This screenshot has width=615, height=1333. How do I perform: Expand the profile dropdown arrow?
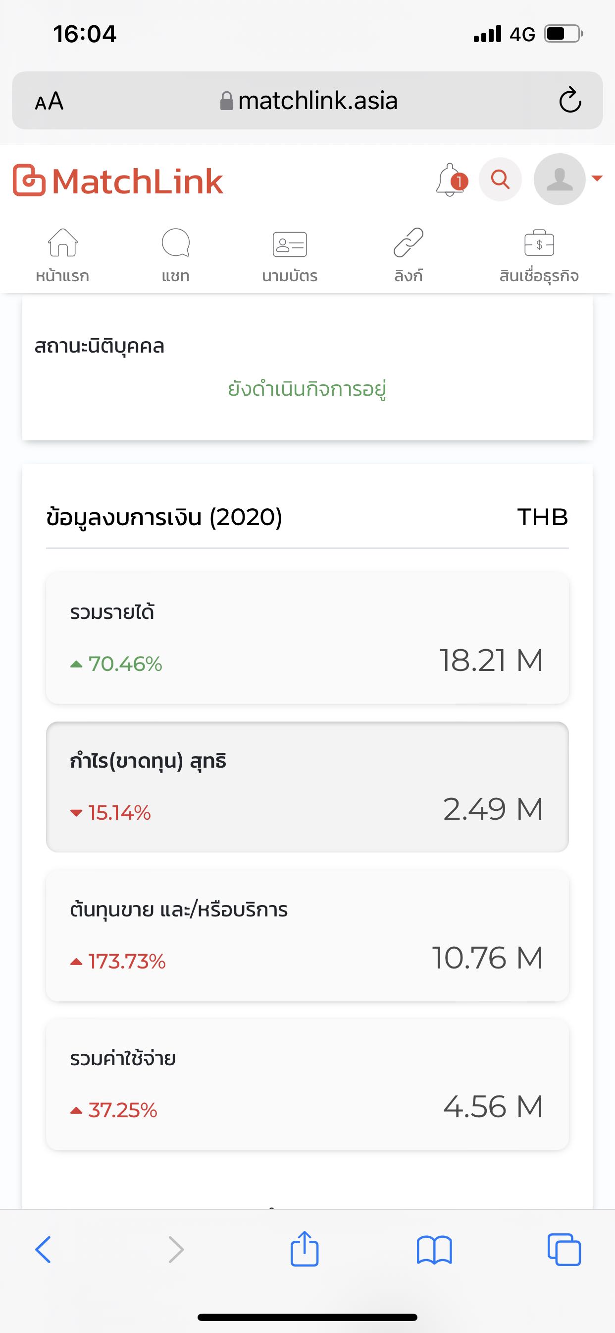click(x=597, y=179)
